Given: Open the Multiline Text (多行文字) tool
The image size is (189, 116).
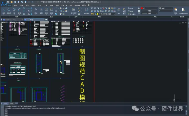Looking at the screenshot, I should click(74, 11).
